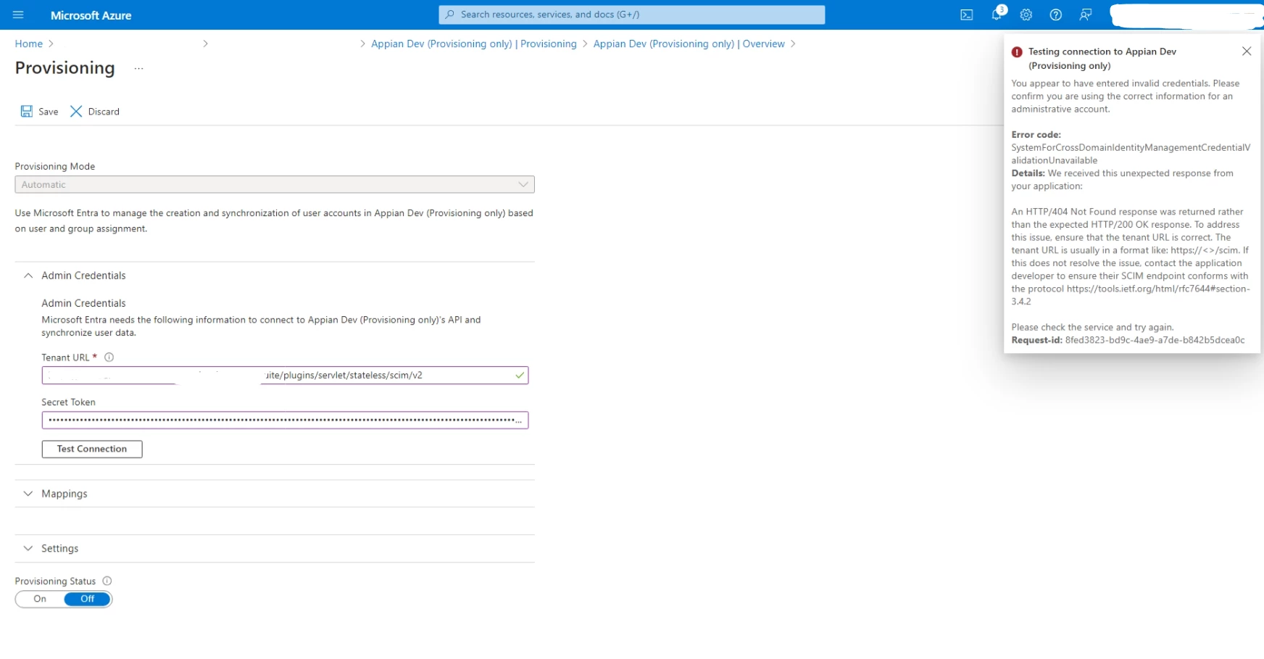The width and height of the screenshot is (1264, 659).
Task: Show Provisioning Status info icon
Action: tap(107, 581)
